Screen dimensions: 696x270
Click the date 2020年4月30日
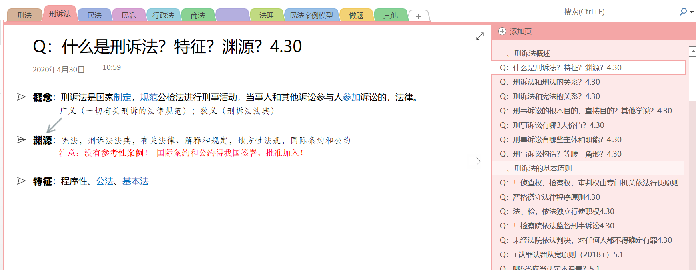[59, 70]
